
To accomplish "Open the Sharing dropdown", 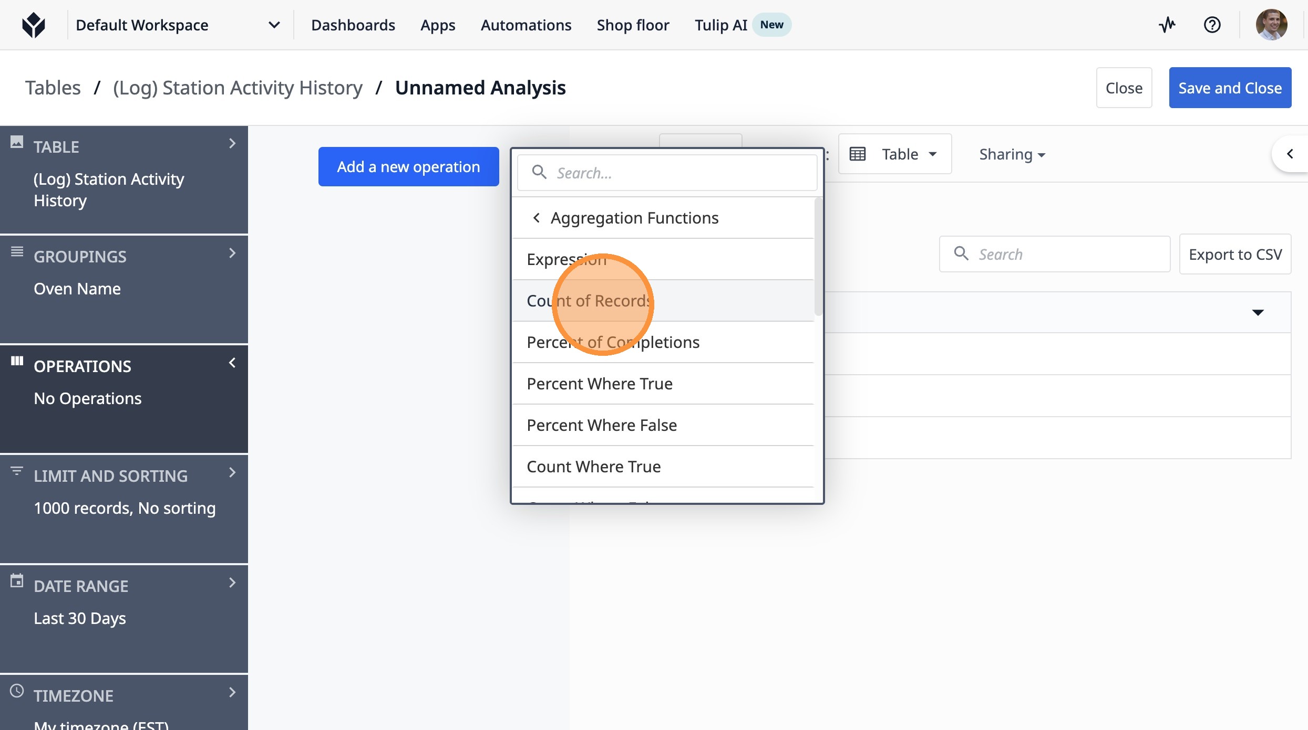I will click(1012, 154).
